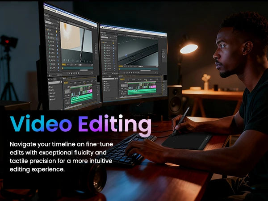Click the yellow timecode in right monitor's timeline panel
The image size is (268, 201).
pos(122,79)
